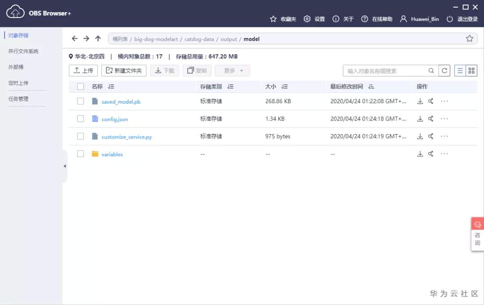Download the variables folder
The image size is (484, 305).
(x=420, y=154)
